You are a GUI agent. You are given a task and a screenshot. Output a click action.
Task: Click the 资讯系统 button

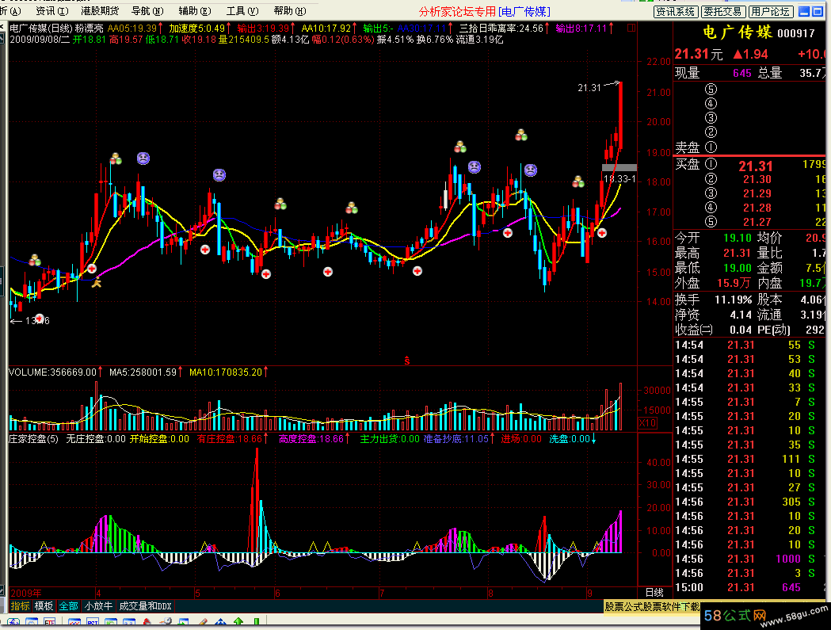point(676,12)
